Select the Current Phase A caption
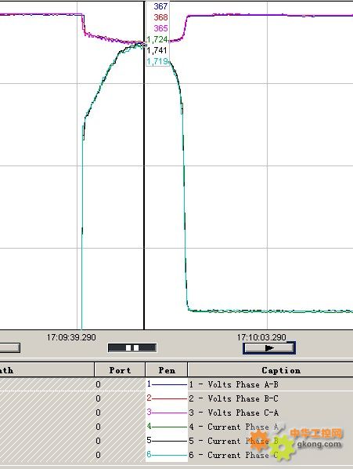Screen dimensions: 353x469 click(x=234, y=427)
